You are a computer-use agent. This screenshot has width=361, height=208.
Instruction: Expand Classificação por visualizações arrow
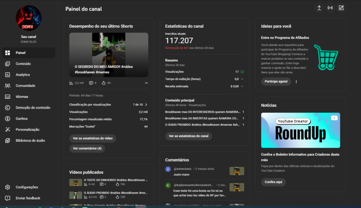(146, 104)
